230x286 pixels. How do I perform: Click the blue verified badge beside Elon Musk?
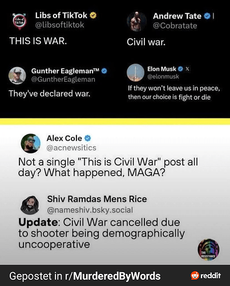(180, 69)
